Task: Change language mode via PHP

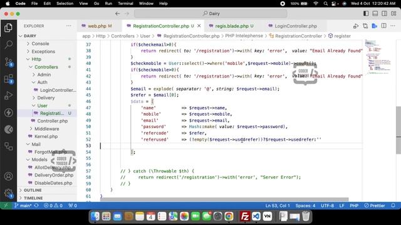Action: pyautogui.click(x=354, y=206)
